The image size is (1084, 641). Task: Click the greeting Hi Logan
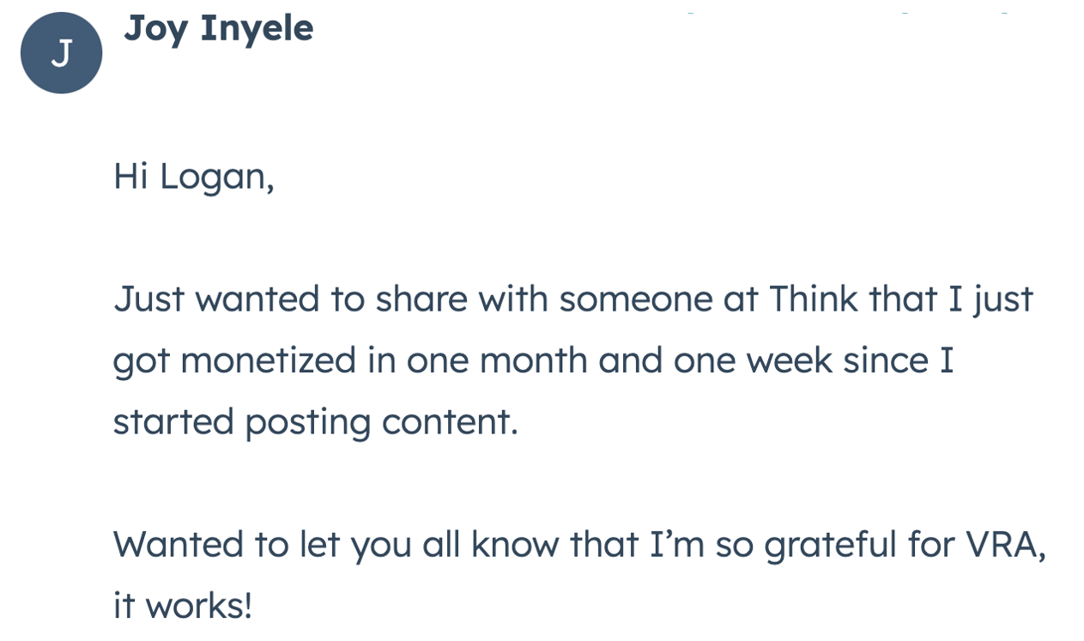(194, 178)
